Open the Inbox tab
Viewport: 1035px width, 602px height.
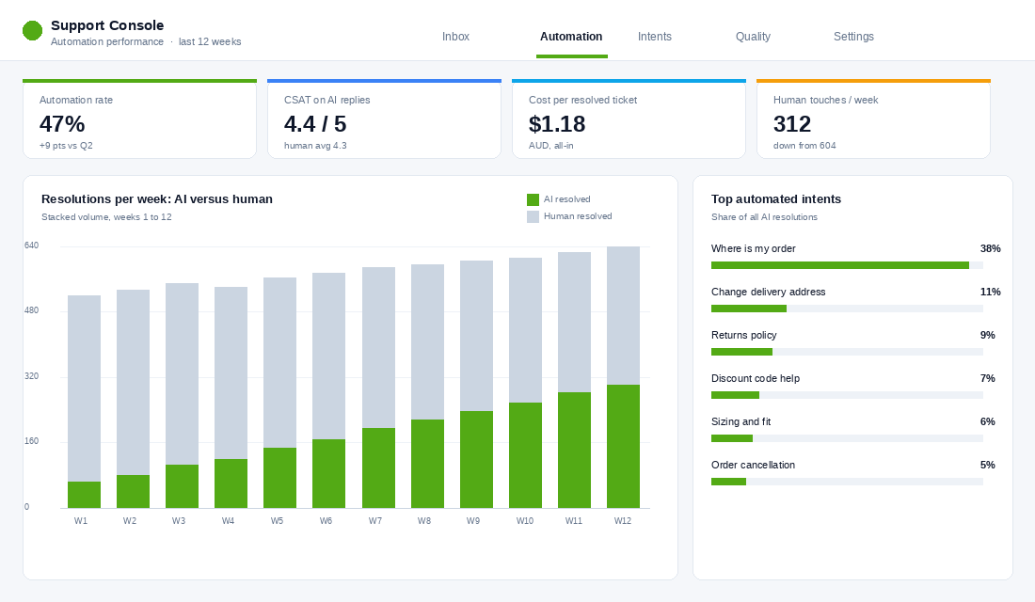coord(455,37)
